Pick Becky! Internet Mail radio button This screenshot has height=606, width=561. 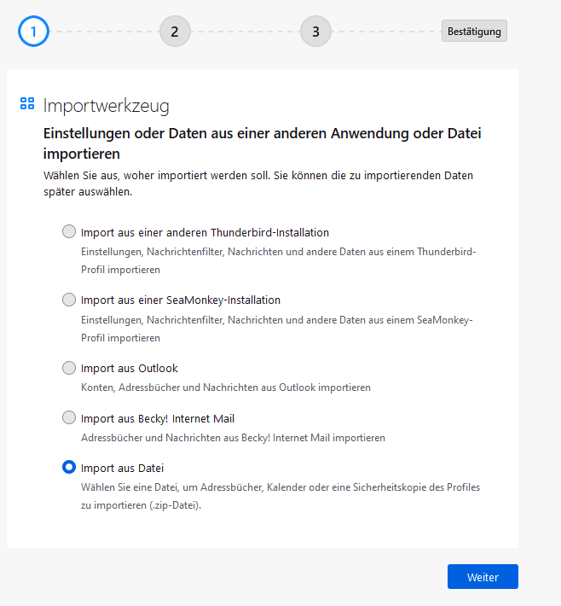tap(69, 418)
